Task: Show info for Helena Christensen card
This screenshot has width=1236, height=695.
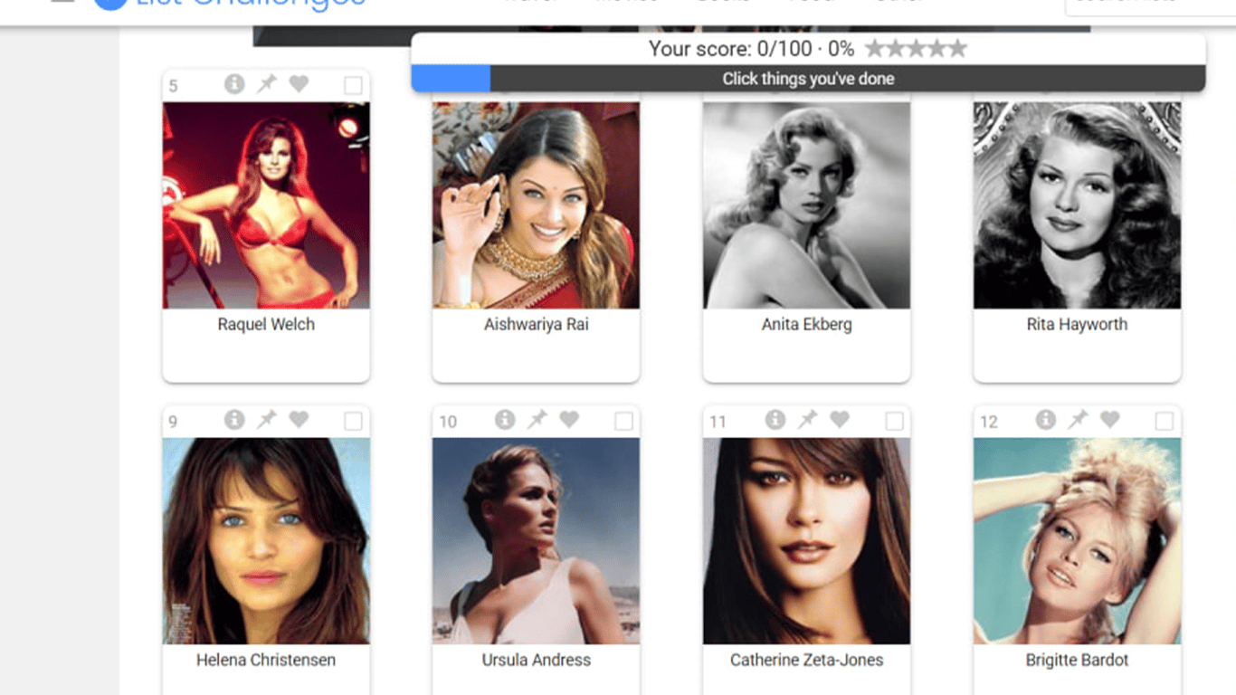Action: coord(234,420)
